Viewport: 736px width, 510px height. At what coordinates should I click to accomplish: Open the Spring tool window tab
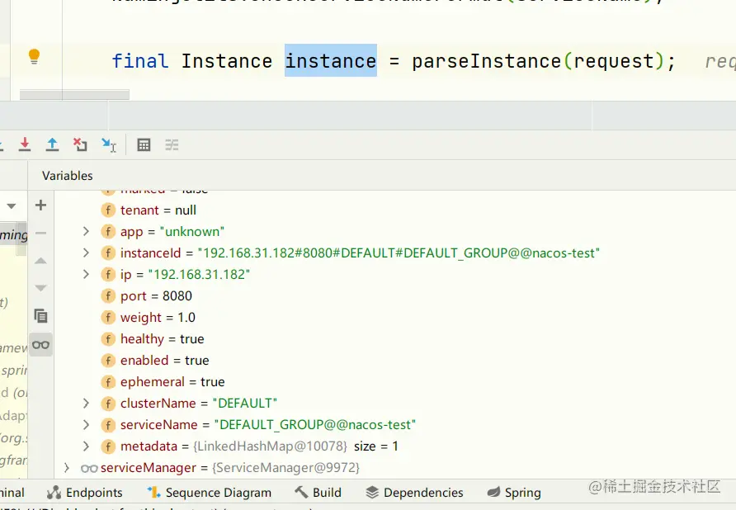coord(514,492)
